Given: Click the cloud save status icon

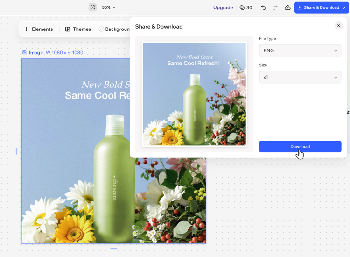Looking at the screenshot, I should (x=287, y=7).
